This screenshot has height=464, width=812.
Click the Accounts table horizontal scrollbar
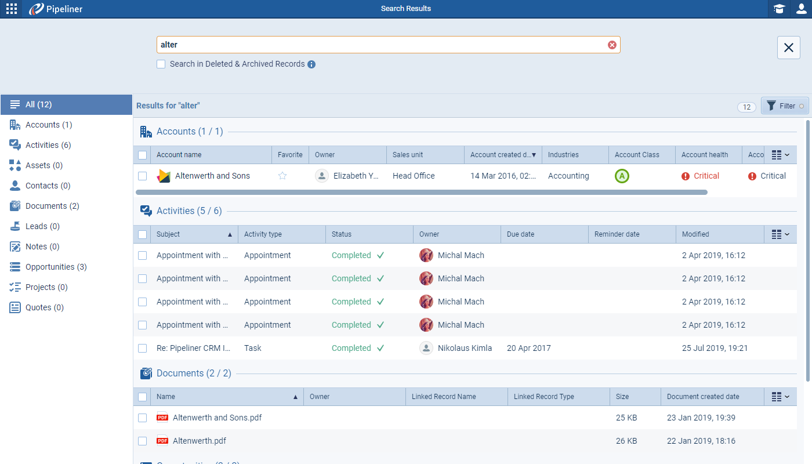[421, 192]
